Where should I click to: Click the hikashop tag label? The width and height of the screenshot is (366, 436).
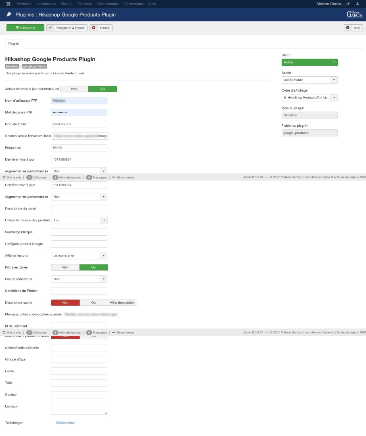tap(12, 66)
